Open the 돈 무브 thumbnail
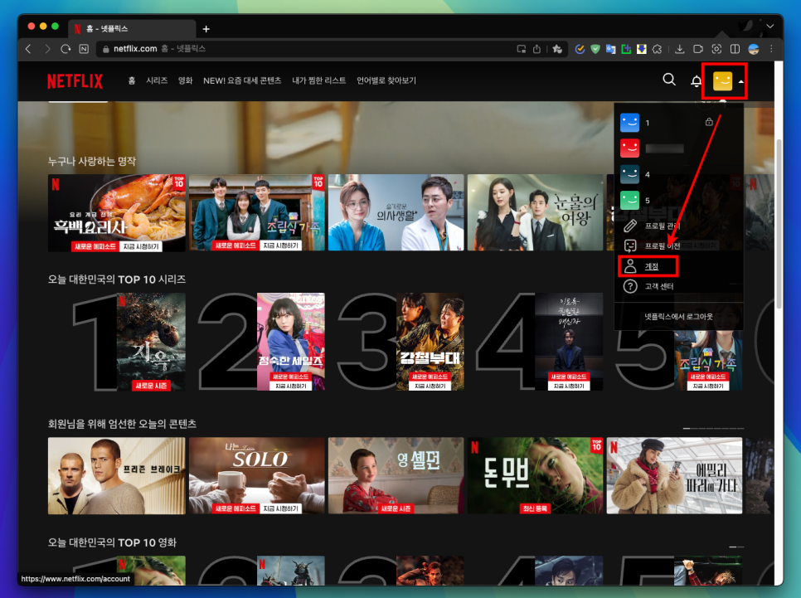Image resolution: width=801 pixels, height=598 pixels. click(535, 476)
